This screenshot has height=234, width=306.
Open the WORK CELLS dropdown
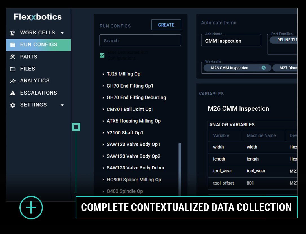coord(62,33)
